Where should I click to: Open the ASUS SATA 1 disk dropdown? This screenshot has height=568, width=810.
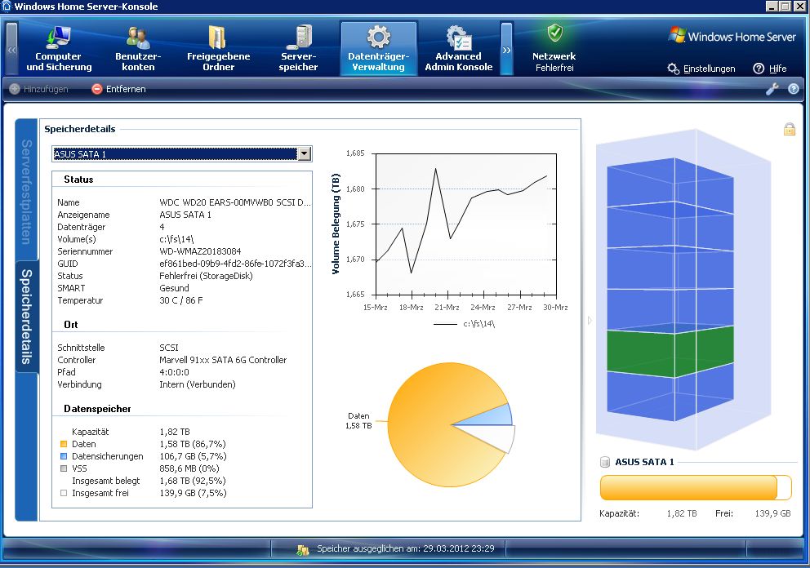305,153
